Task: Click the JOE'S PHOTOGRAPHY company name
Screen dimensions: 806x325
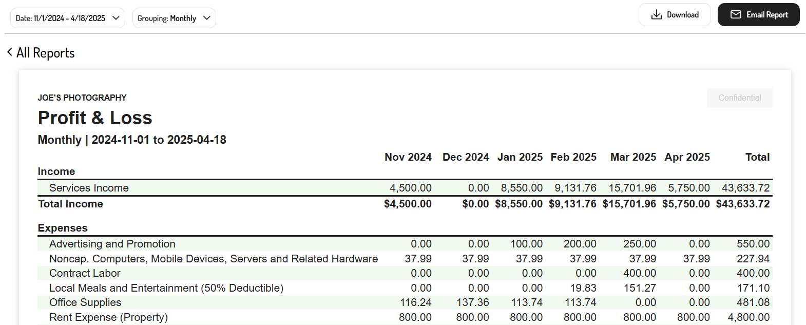Action: click(x=82, y=98)
